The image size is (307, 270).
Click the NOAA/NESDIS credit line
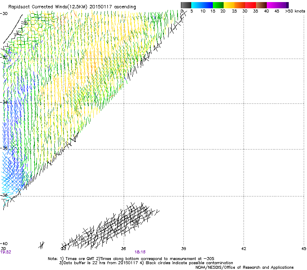click(244, 267)
